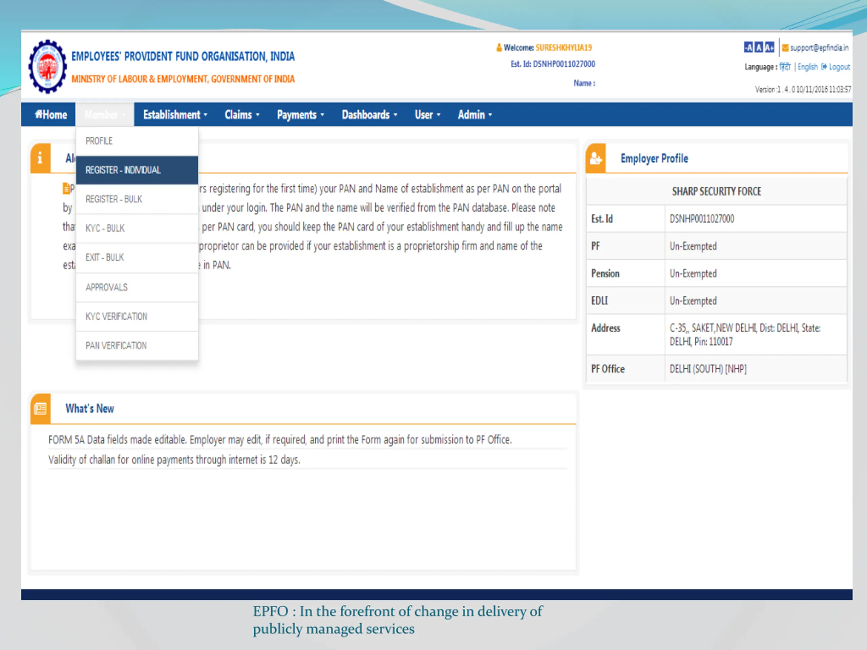Open APPROVALS from the menu
Image resolution: width=867 pixels, height=650 pixels.
(137, 287)
